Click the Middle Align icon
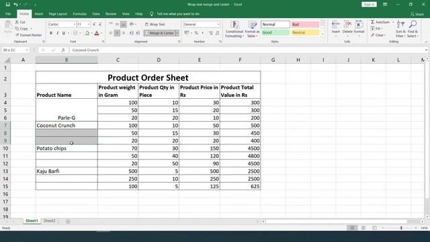430x242 pixels. click(117, 24)
